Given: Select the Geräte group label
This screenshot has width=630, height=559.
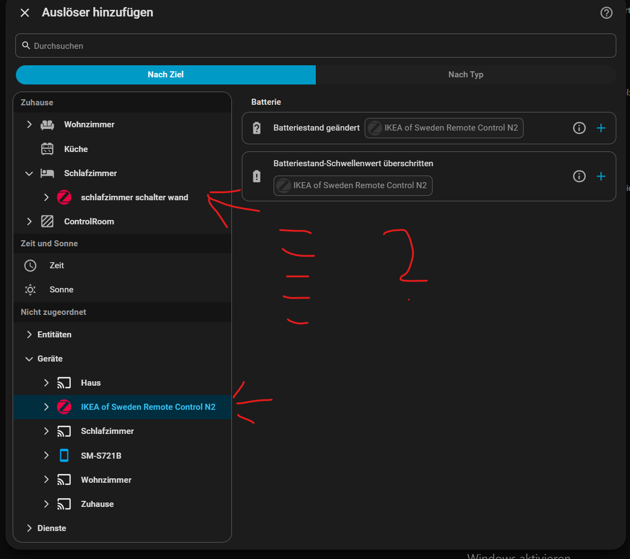Looking at the screenshot, I should 50,358.
